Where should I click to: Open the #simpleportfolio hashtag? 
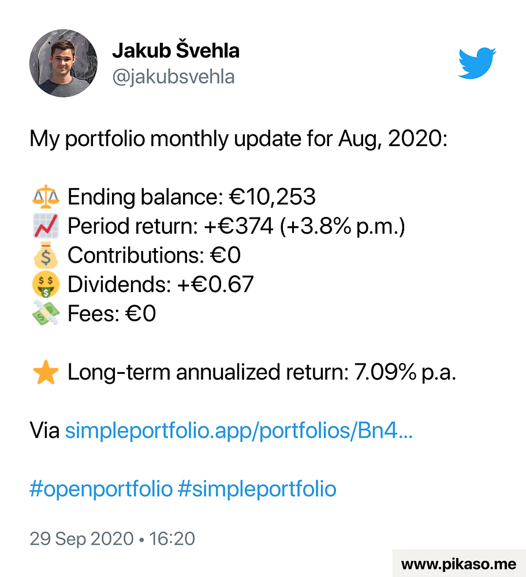point(257,489)
